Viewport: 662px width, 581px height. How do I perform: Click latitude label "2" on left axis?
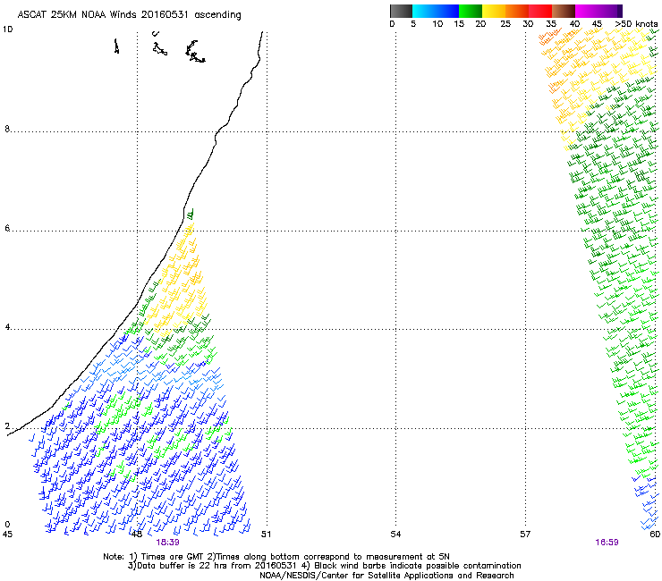(x=7, y=426)
